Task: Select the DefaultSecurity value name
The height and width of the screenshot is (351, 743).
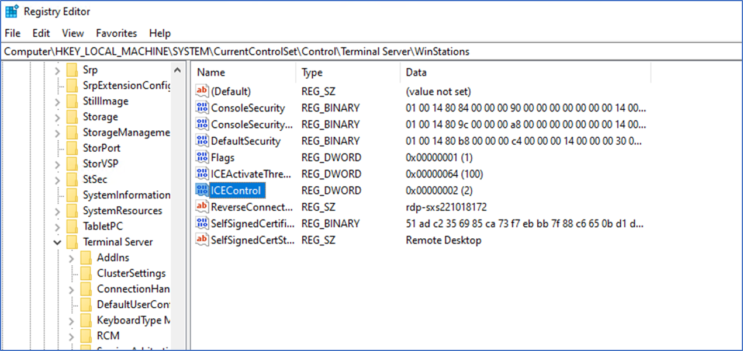Action: point(246,141)
